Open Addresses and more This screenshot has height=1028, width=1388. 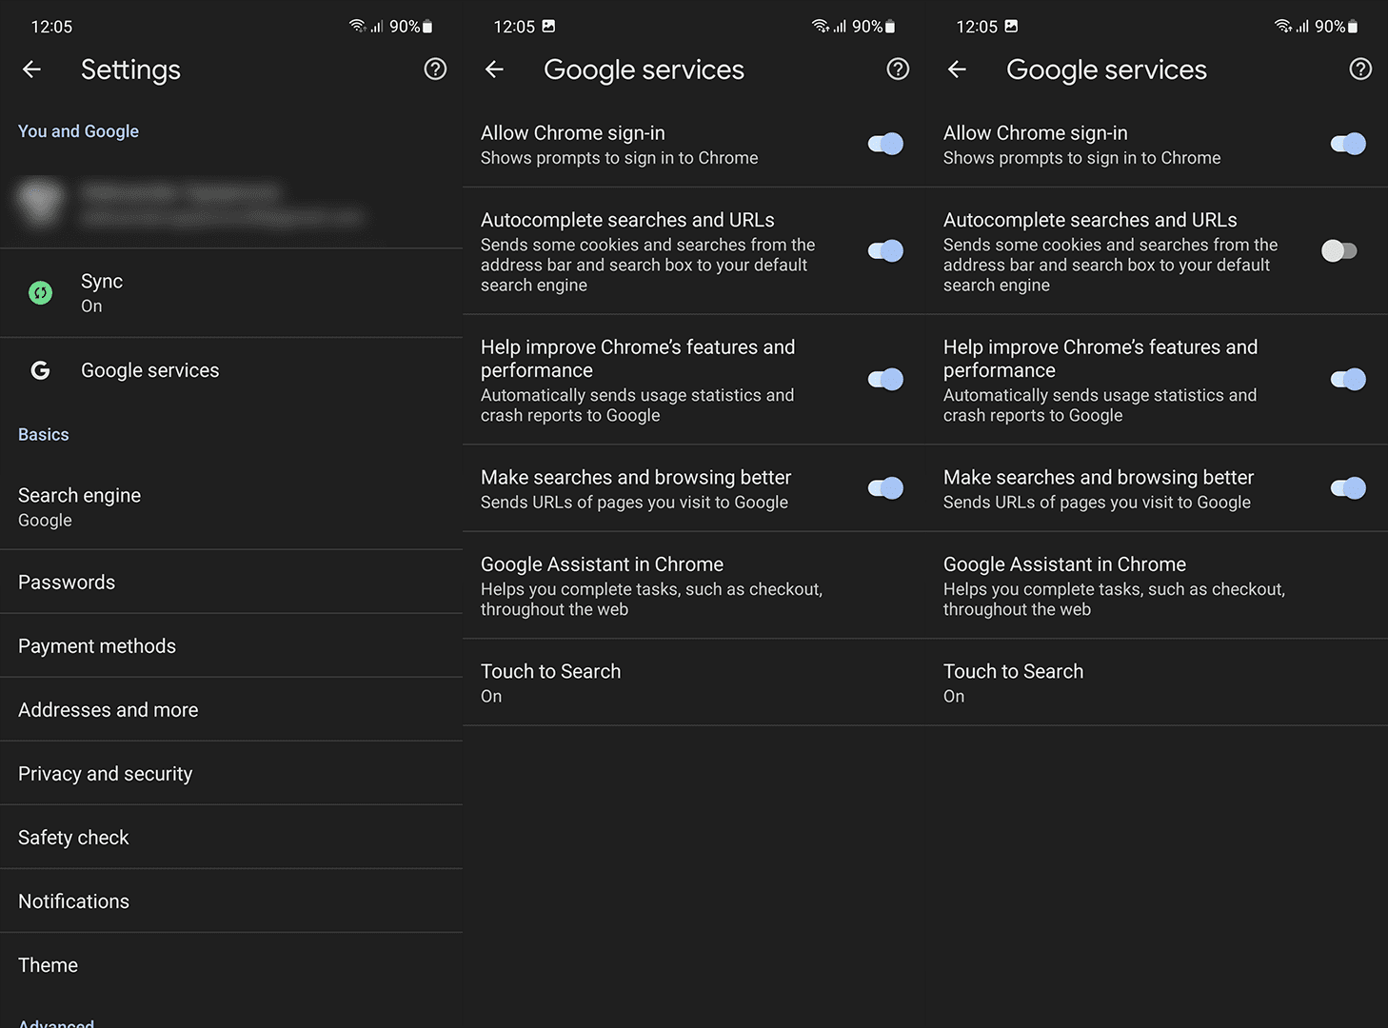pos(231,709)
